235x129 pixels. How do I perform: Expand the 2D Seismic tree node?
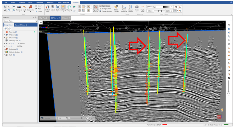pos(4,38)
